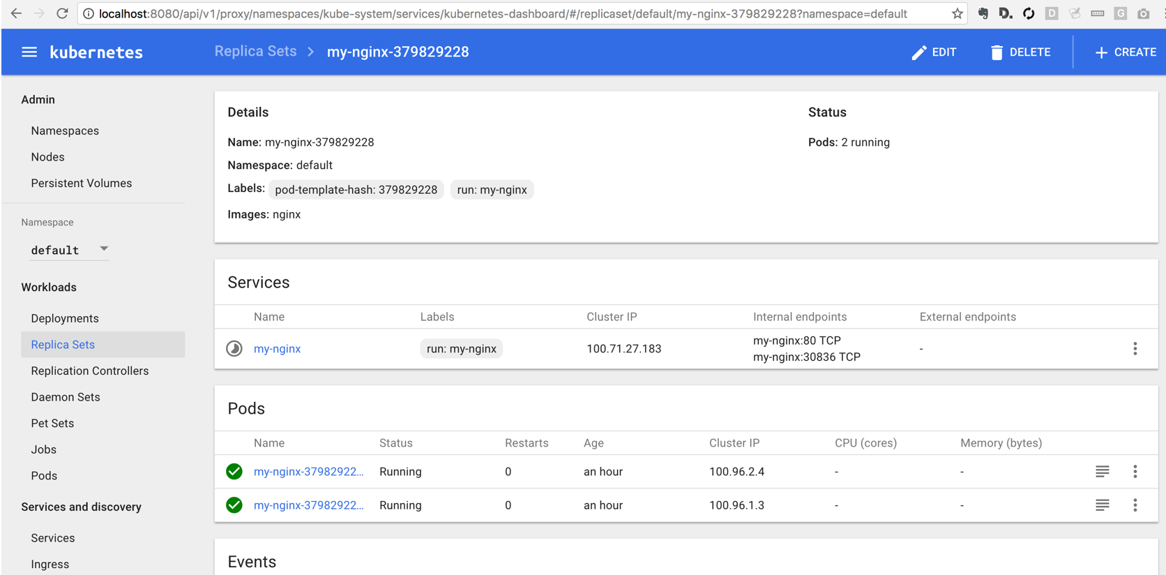Open Replication Controllers in sidebar
Image resolution: width=1166 pixels, height=575 pixels.
[89, 371]
